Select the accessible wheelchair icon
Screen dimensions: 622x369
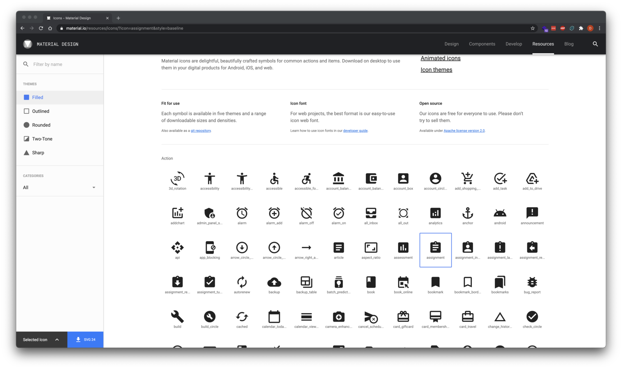coord(274,179)
